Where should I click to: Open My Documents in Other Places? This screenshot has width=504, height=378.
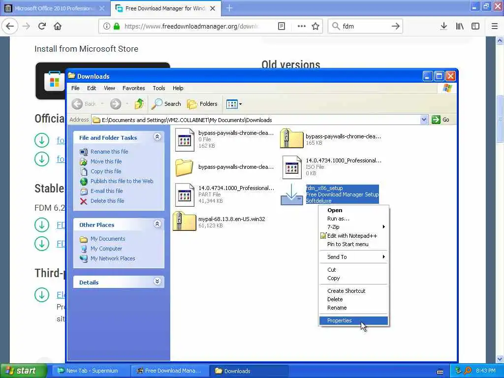tap(108, 239)
